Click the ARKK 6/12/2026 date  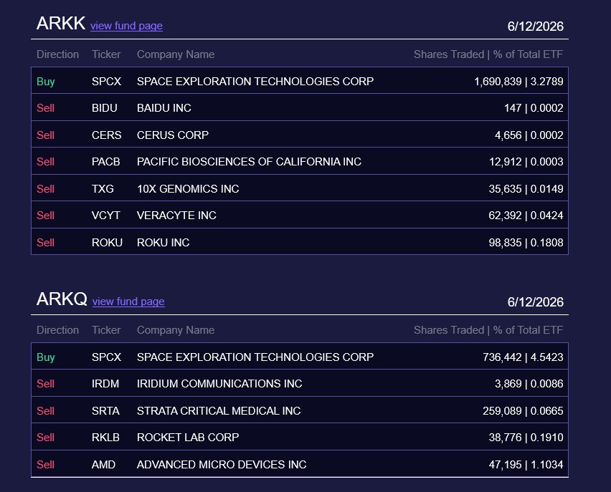click(x=536, y=26)
